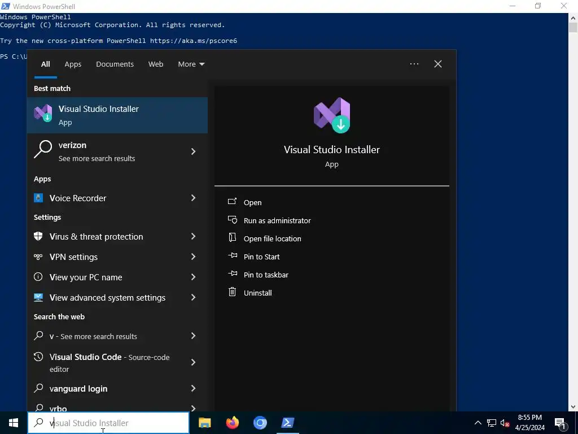Click the Voice Recorder app icon

38,198
